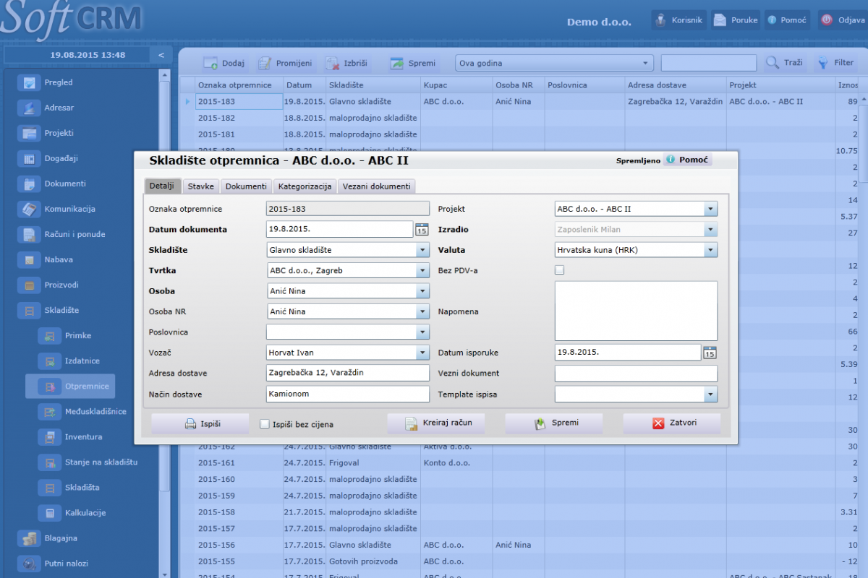Switch to the Dokumenti tab in dialog

pyautogui.click(x=246, y=186)
